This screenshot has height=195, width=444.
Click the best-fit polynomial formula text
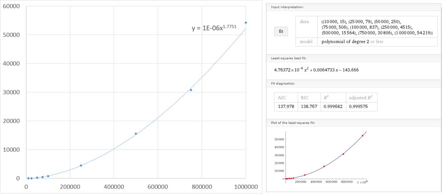click(316, 70)
